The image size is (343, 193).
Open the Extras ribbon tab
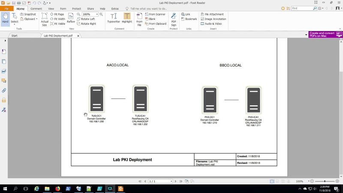[x=115, y=9]
